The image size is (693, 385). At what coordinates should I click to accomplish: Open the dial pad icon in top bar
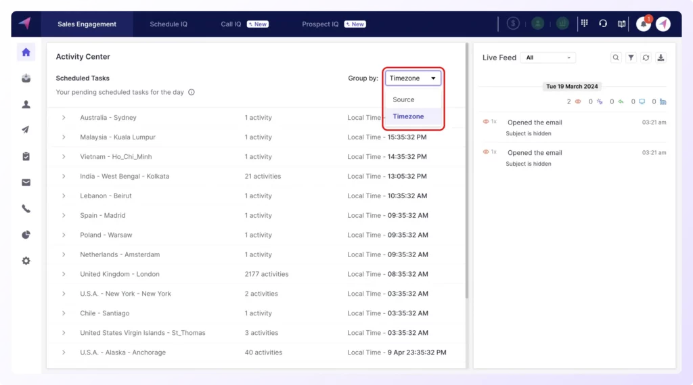[x=584, y=24]
